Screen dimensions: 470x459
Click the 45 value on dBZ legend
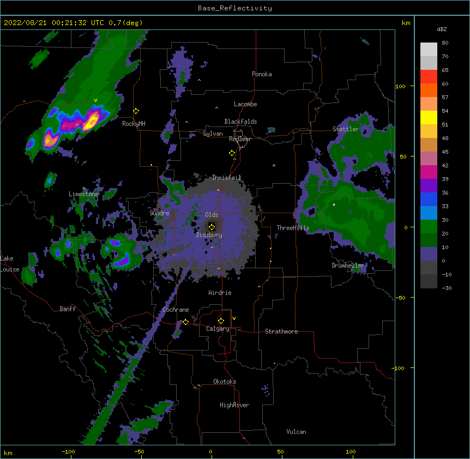(x=445, y=152)
